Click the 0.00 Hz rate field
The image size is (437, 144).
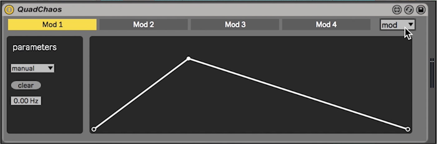point(26,101)
